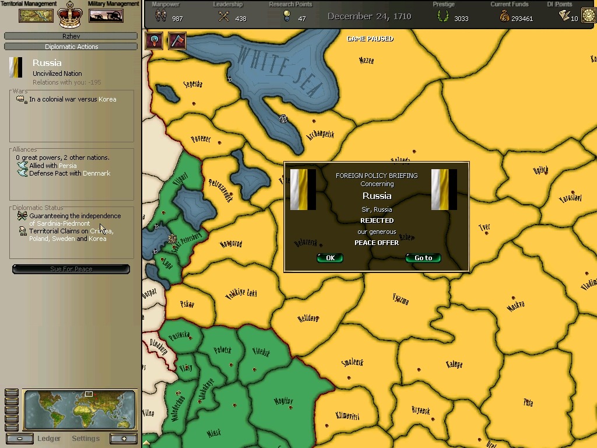Click left Russian flag in briefing dialog

click(x=303, y=190)
